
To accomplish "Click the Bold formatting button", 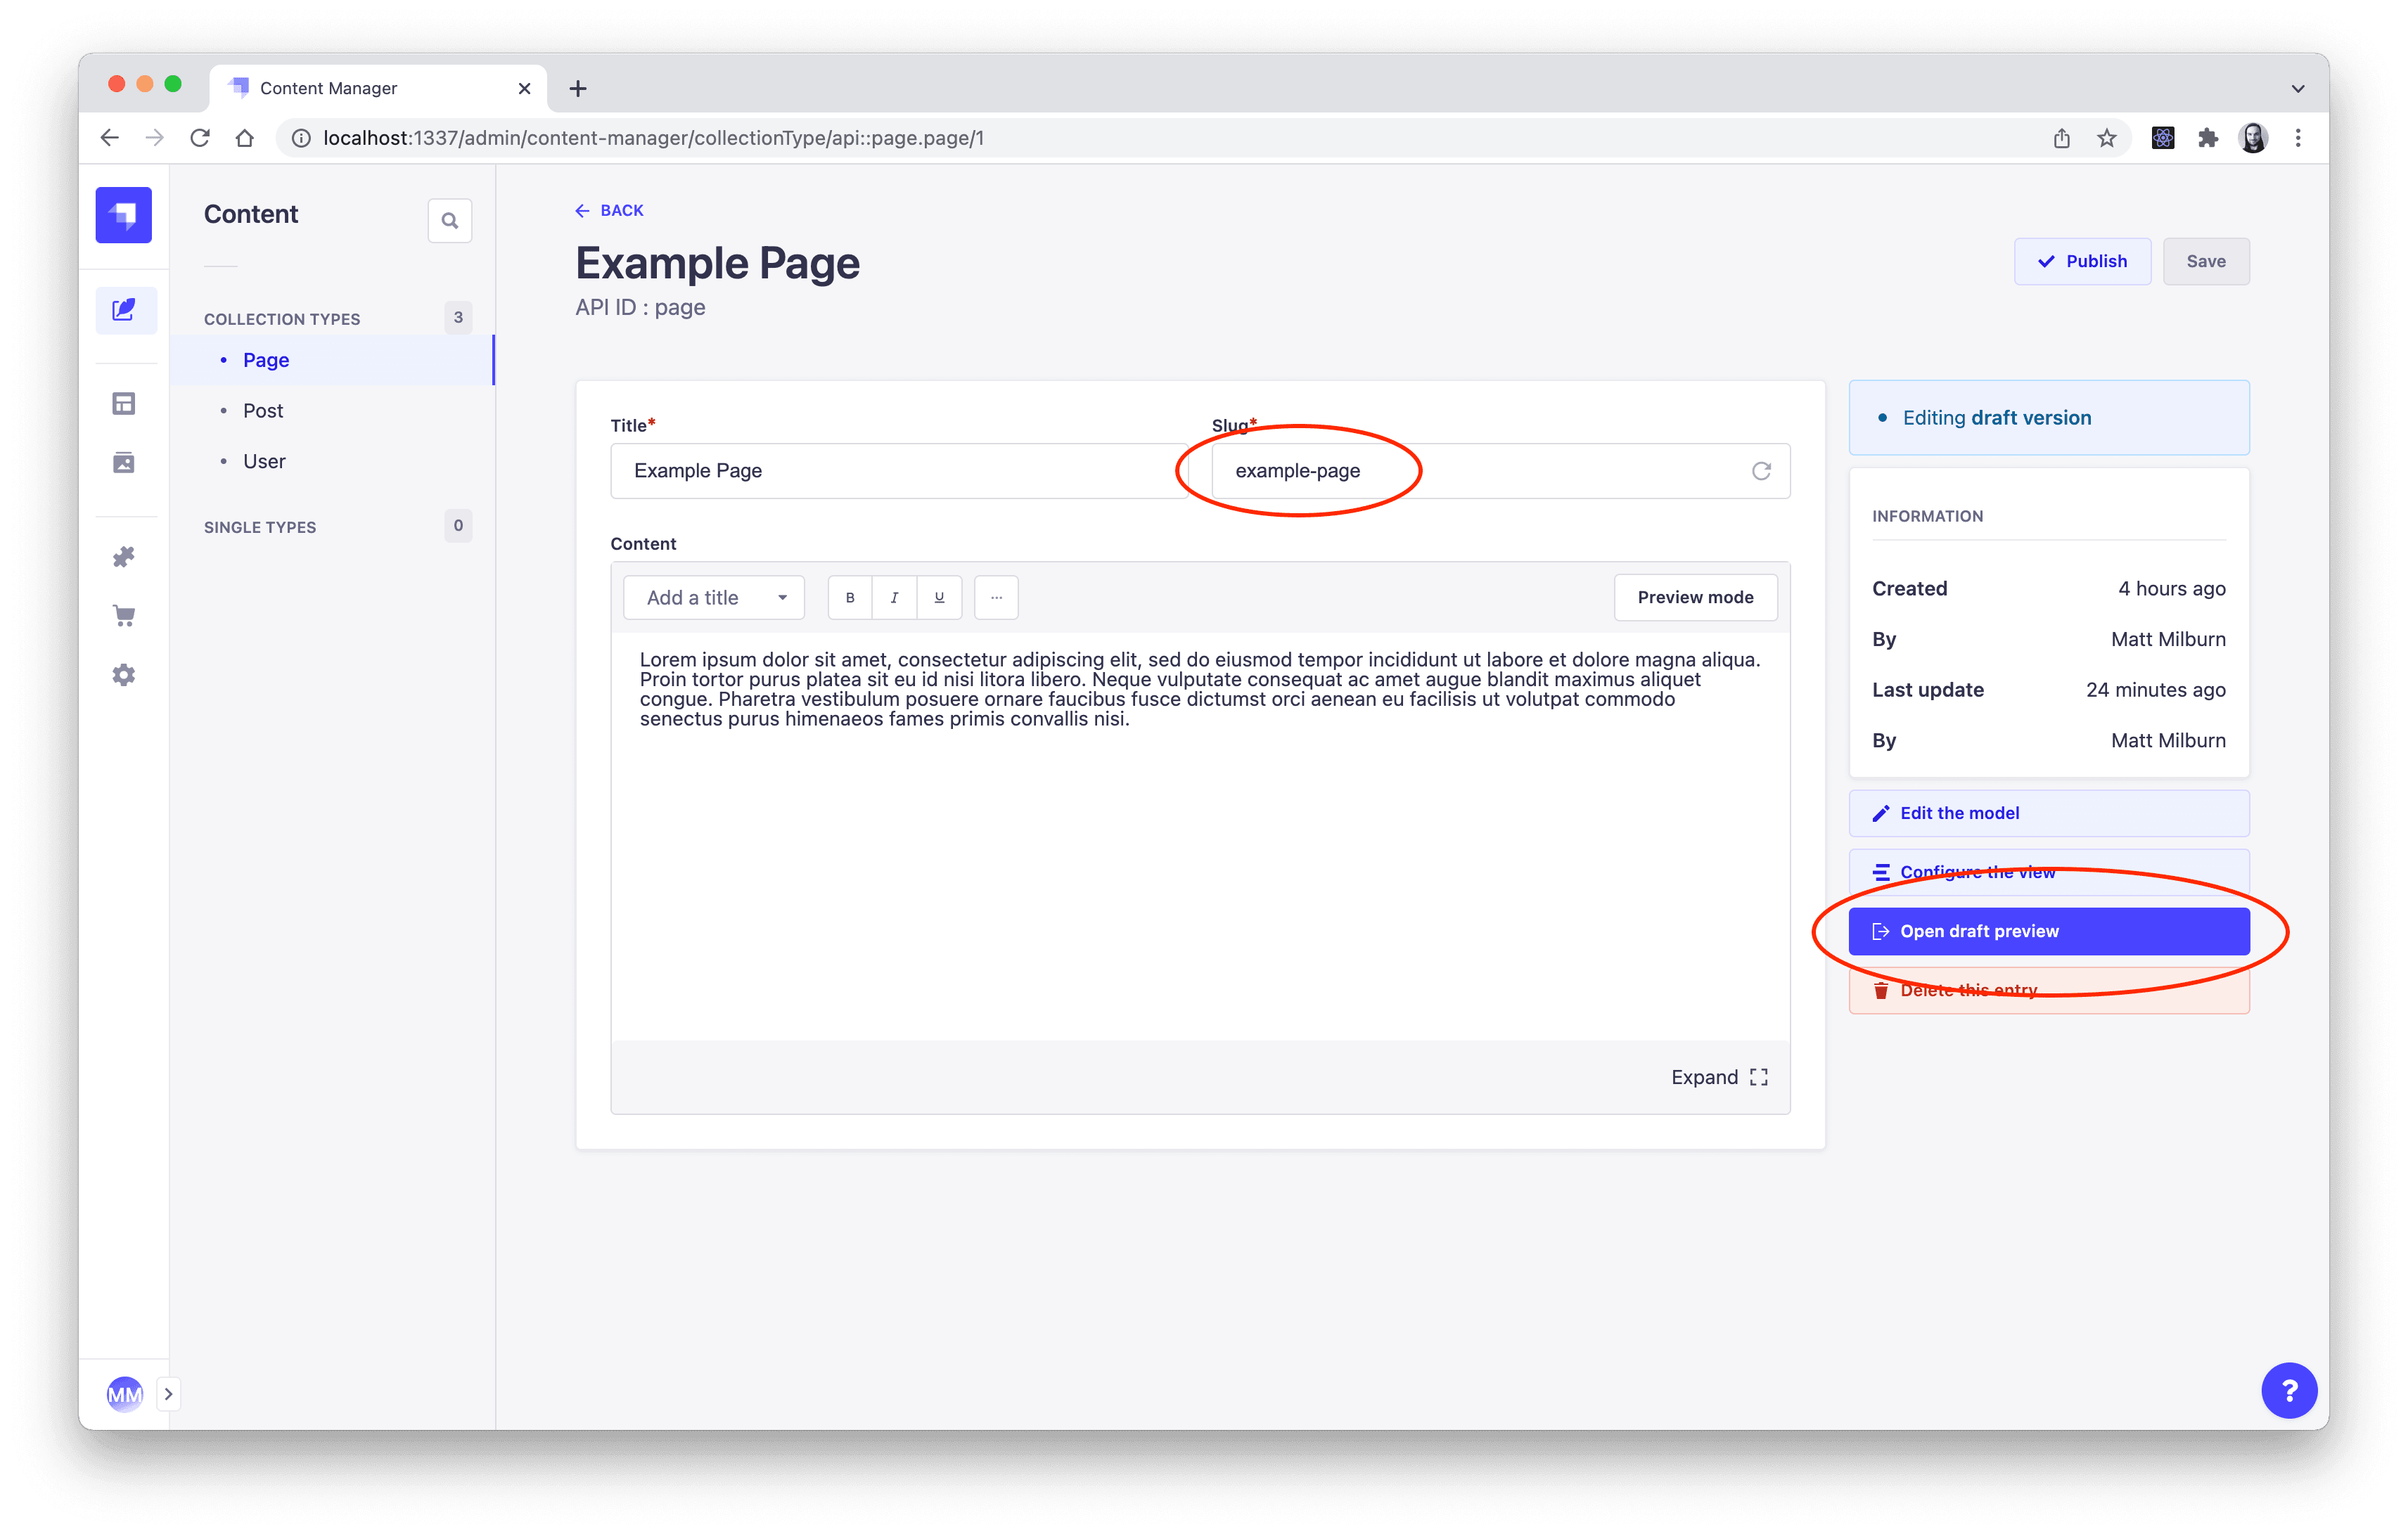I will 850,597.
